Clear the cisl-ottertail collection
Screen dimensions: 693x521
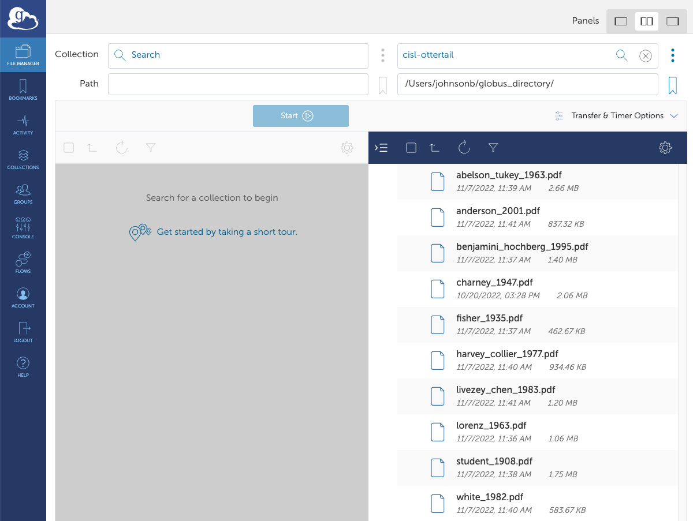[x=646, y=55]
